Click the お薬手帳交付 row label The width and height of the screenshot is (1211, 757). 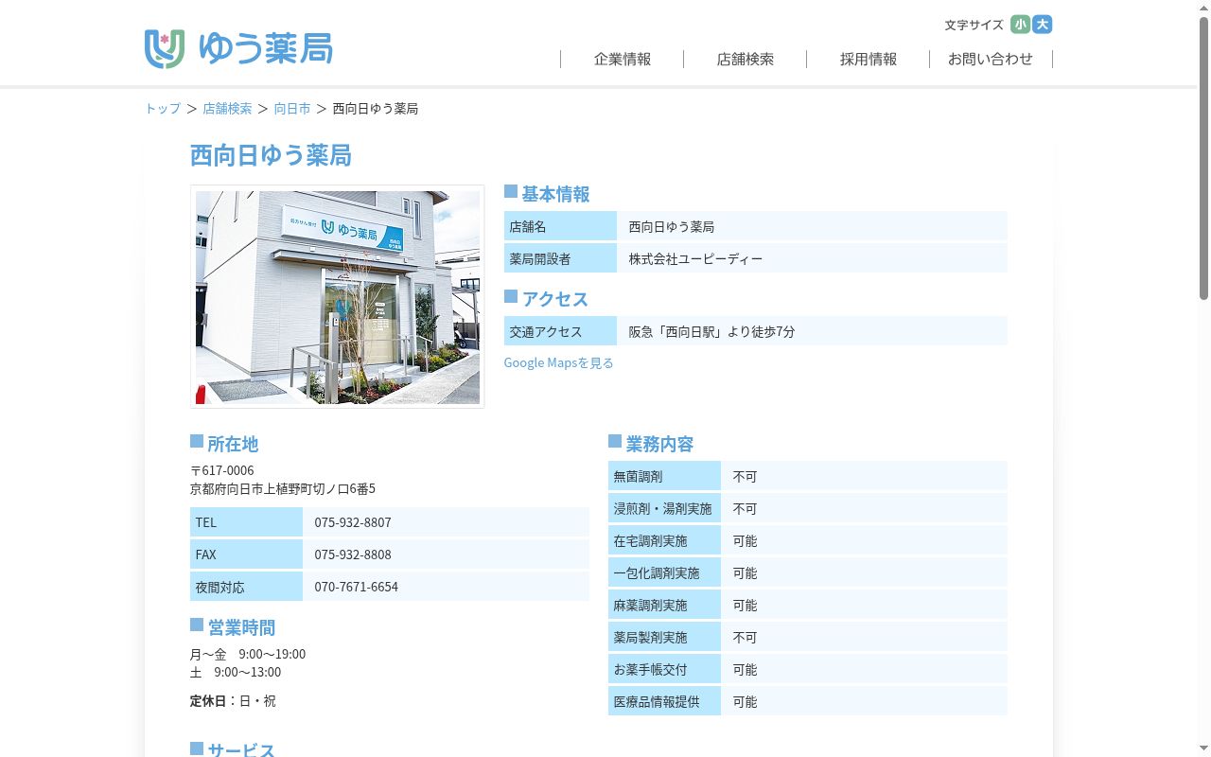pyautogui.click(x=664, y=670)
